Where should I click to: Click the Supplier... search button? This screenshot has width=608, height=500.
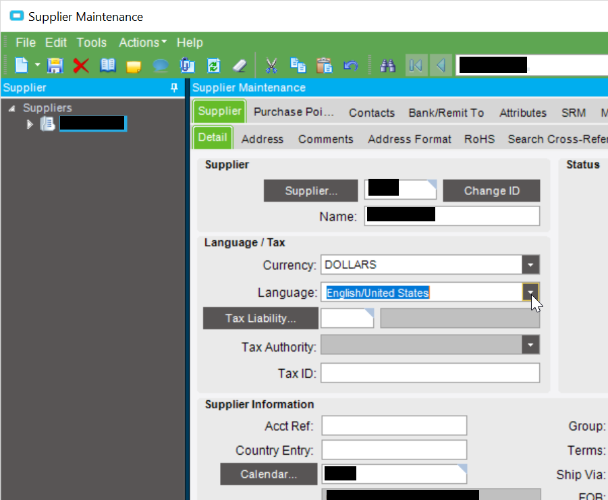pyautogui.click(x=310, y=190)
